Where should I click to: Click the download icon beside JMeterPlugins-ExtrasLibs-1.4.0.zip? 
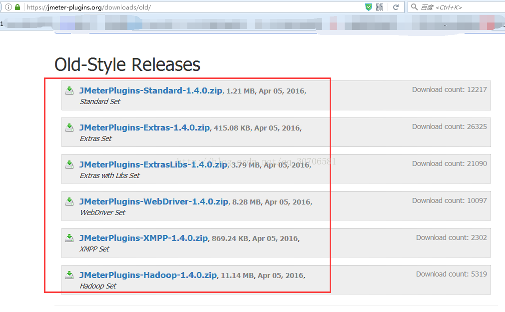click(x=69, y=164)
